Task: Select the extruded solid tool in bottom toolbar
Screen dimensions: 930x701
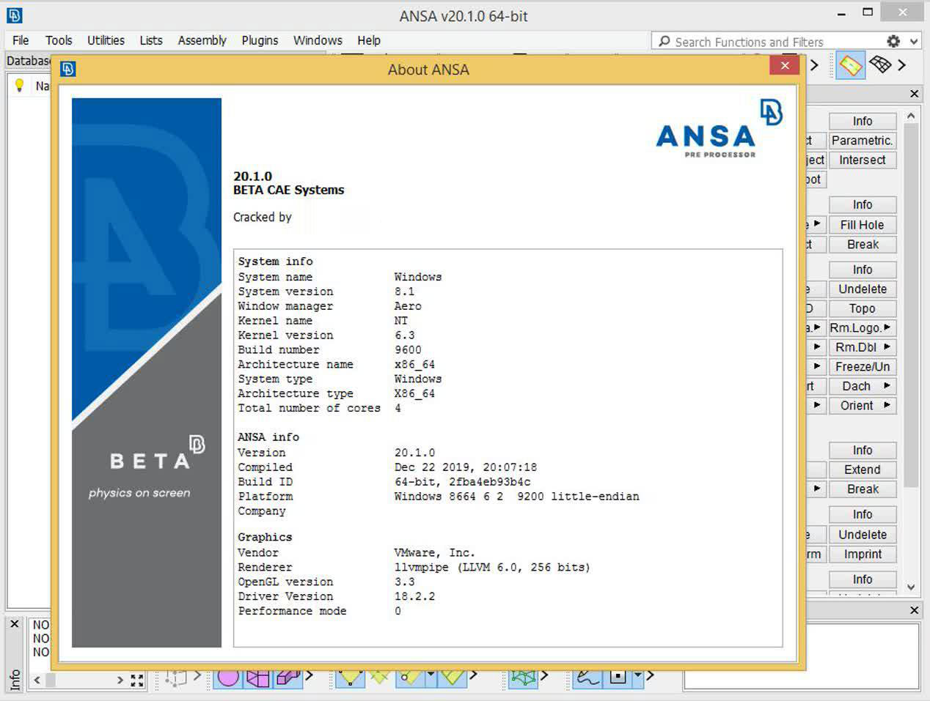Action: [x=286, y=679]
